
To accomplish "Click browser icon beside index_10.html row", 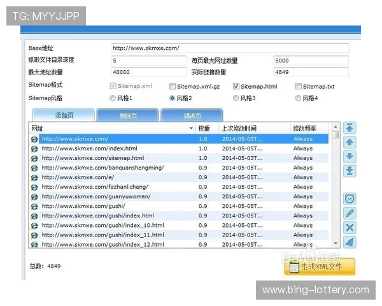I will (x=34, y=226).
